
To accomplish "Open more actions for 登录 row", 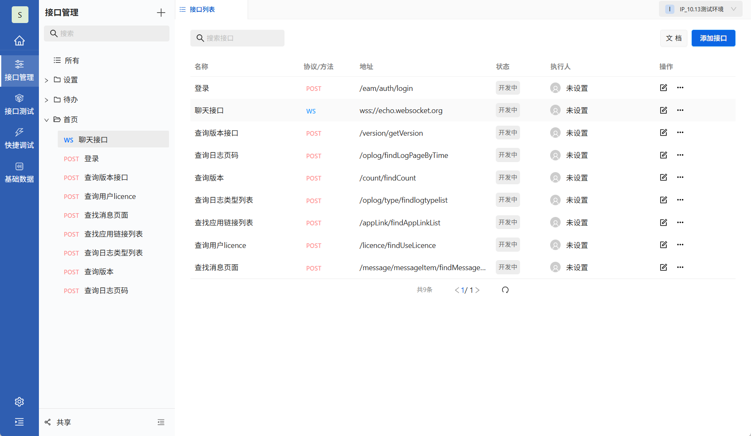I will click(680, 88).
